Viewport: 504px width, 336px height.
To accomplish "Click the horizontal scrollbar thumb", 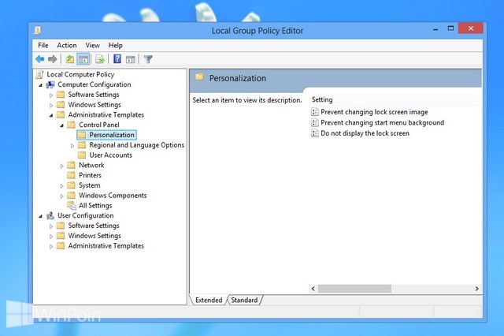I will coord(354,289).
